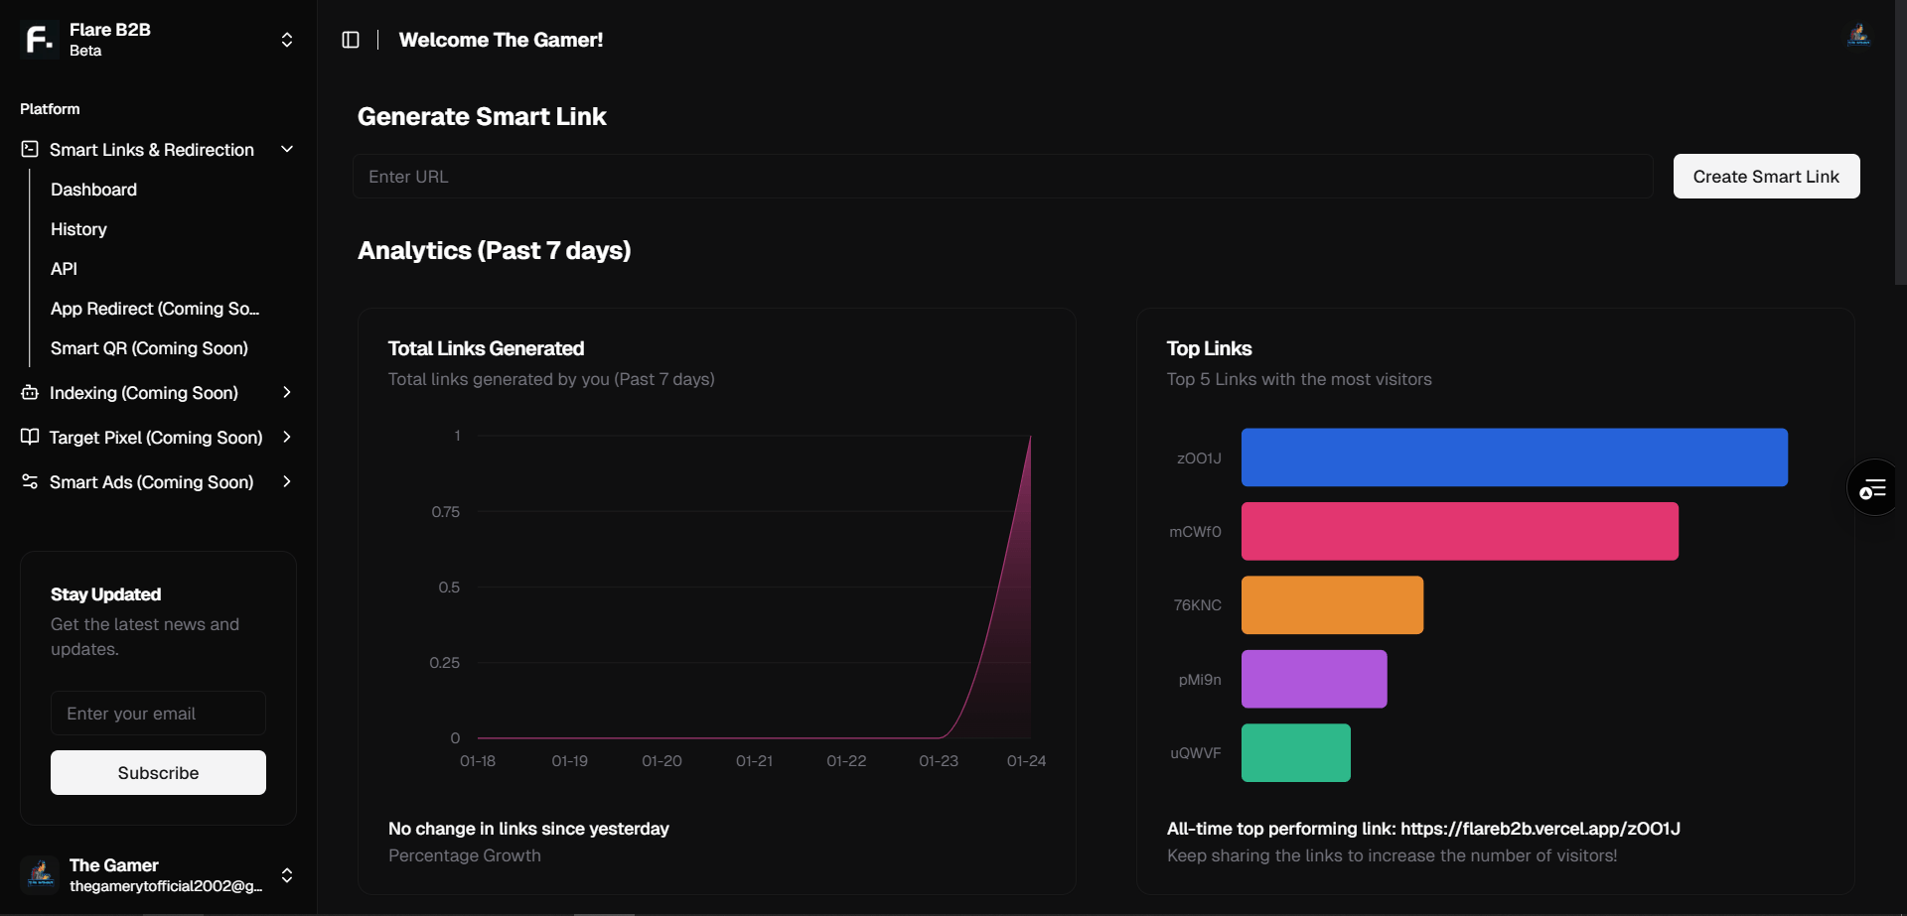Click the mCWf0 axis label
The height and width of the screenshot is (916, 1907).
[1195, 532]
